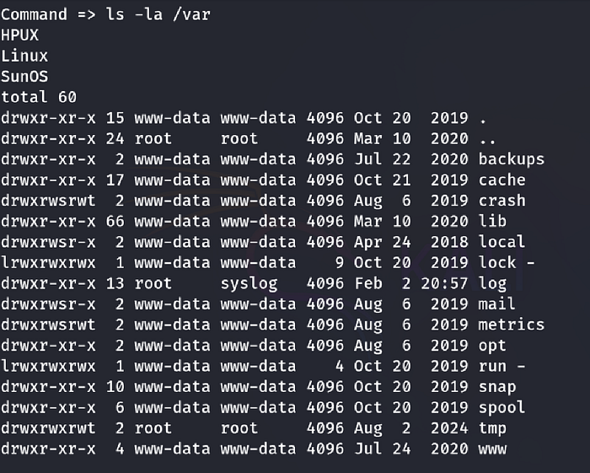This screenshot has height=473, width=590.
Task: Click the 'crash' directory name
Action: pos(502,201)
